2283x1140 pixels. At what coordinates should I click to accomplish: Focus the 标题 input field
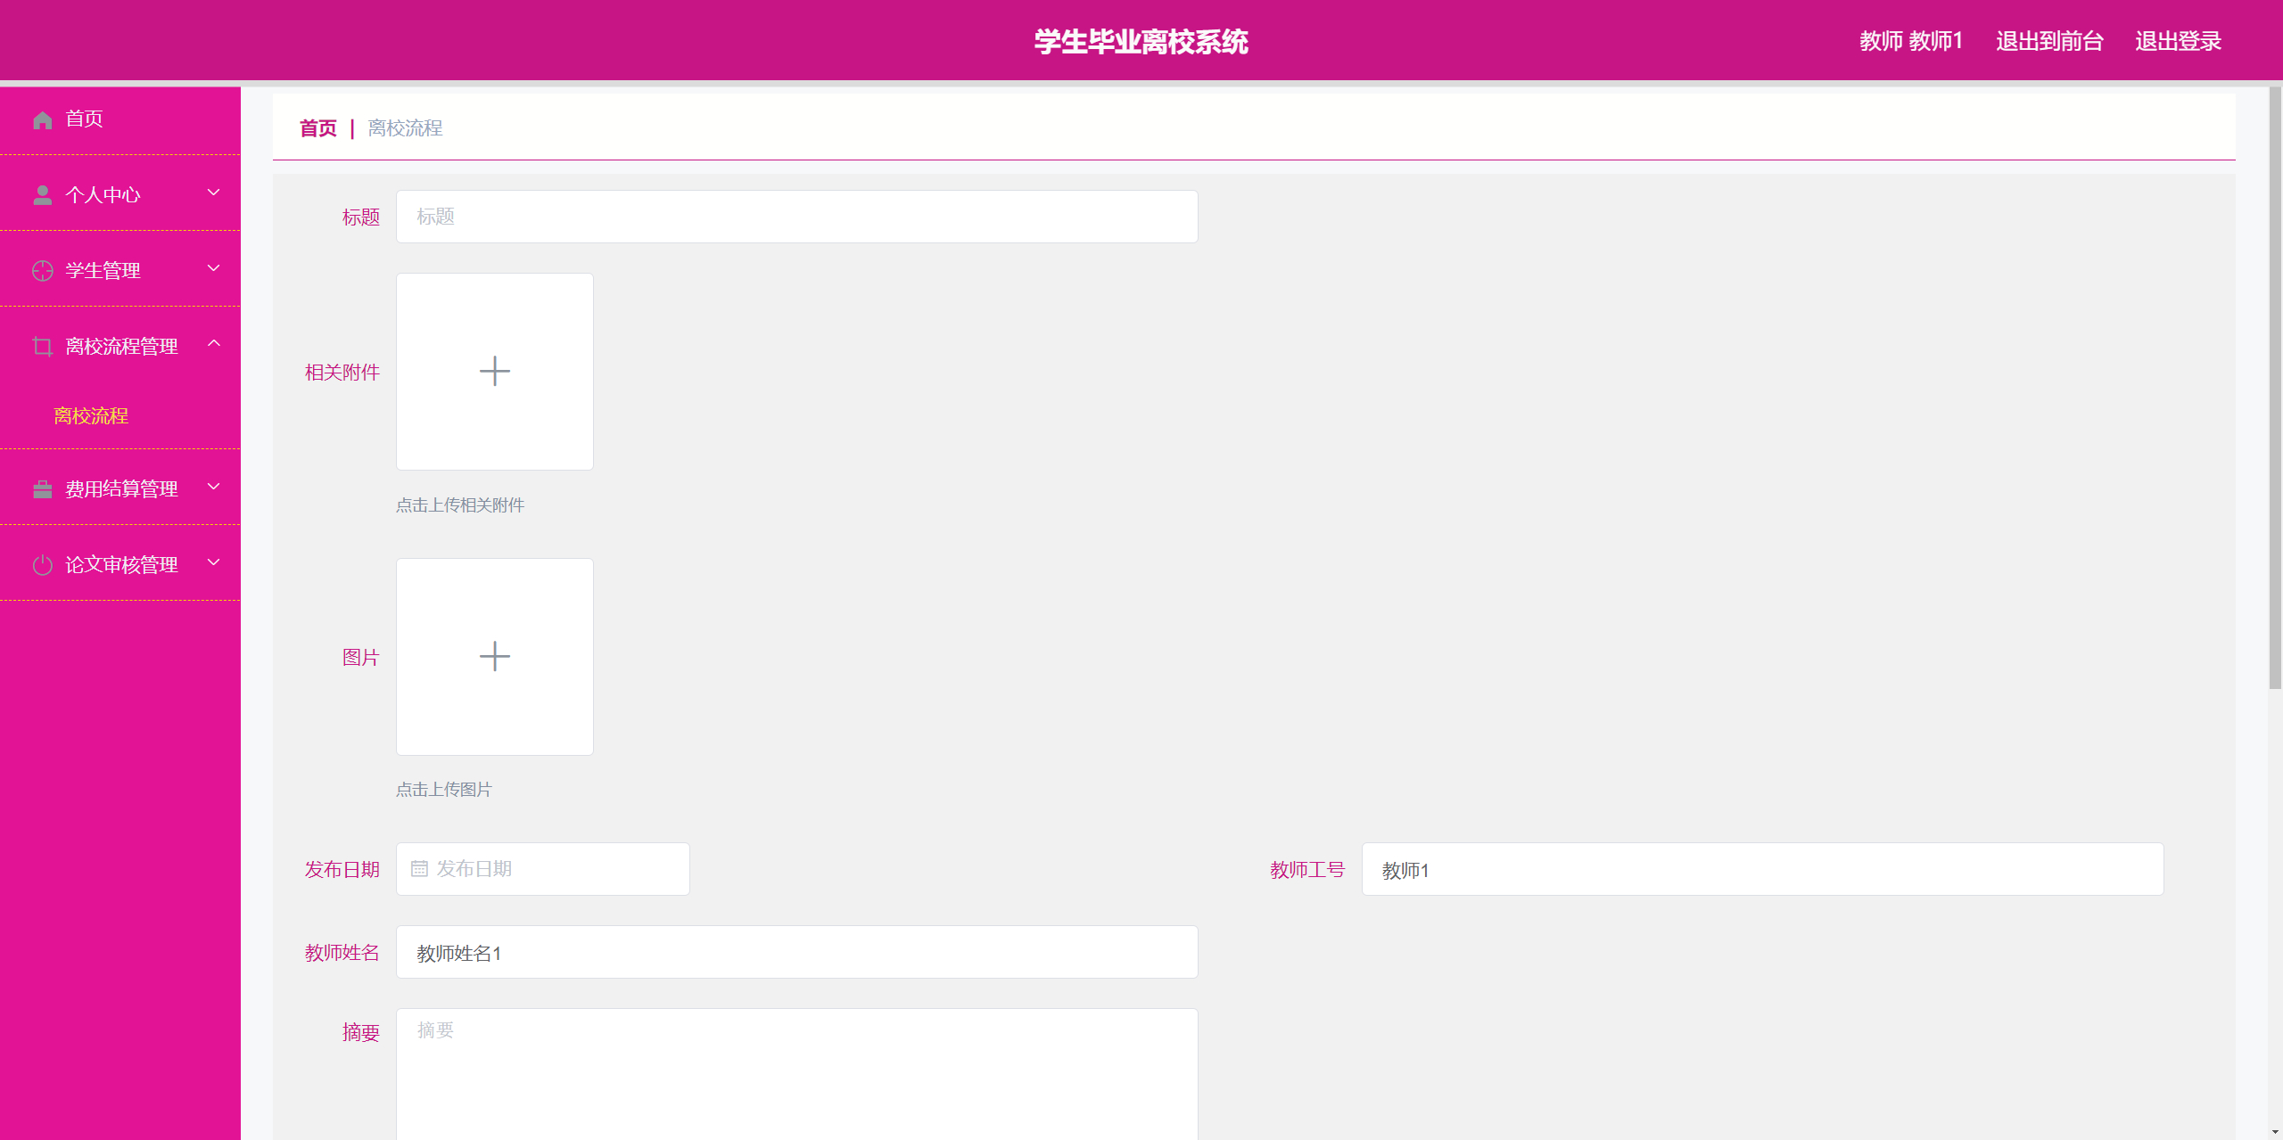(x=796, y=217)
